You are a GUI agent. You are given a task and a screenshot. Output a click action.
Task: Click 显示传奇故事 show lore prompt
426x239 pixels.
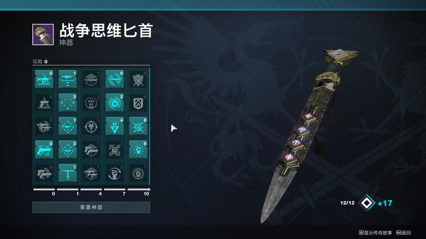click(376, 233)
